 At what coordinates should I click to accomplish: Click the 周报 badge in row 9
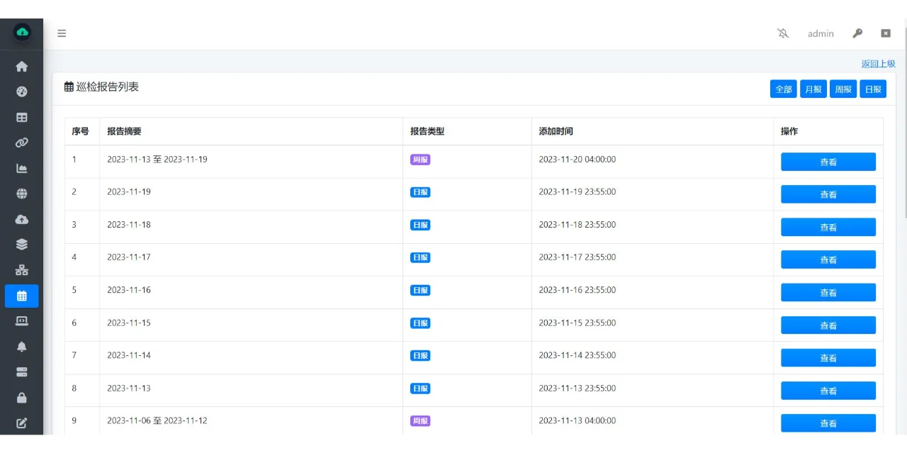tap(420, 421)
